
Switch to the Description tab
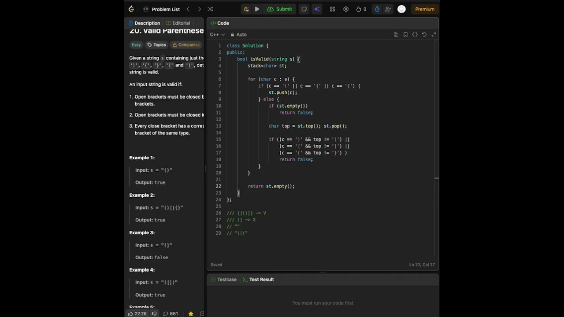click(x=144, y=23)
